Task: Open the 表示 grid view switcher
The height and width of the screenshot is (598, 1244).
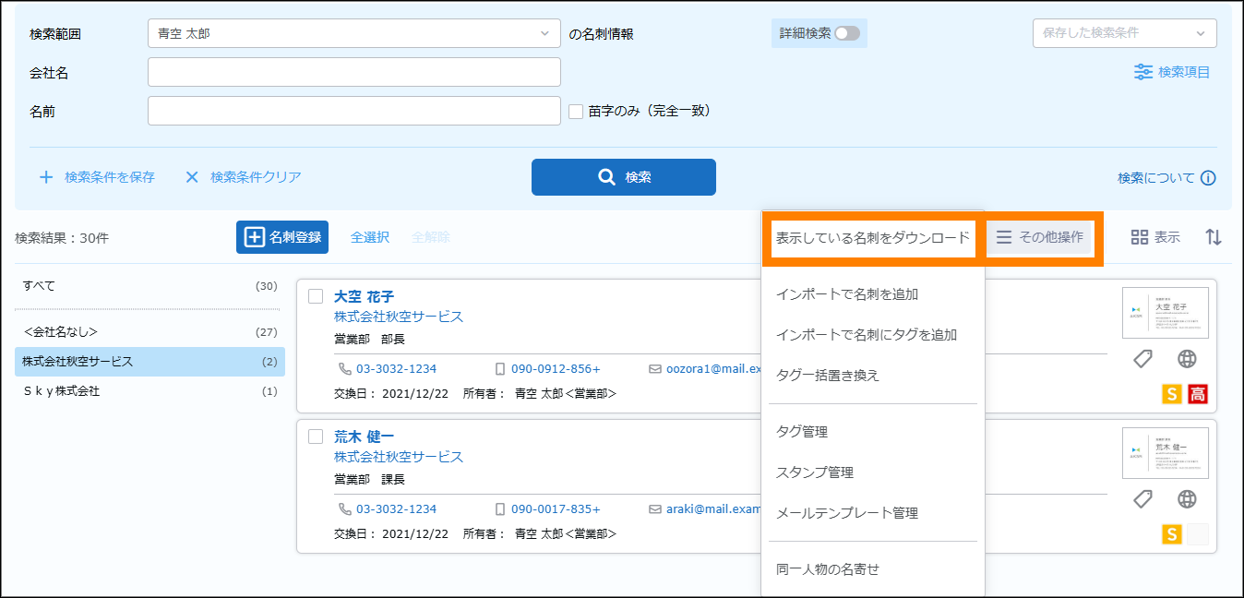Action: (x=1155, y=237)
